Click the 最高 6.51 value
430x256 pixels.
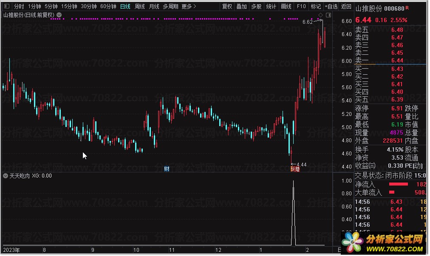[x=397, y=116]
